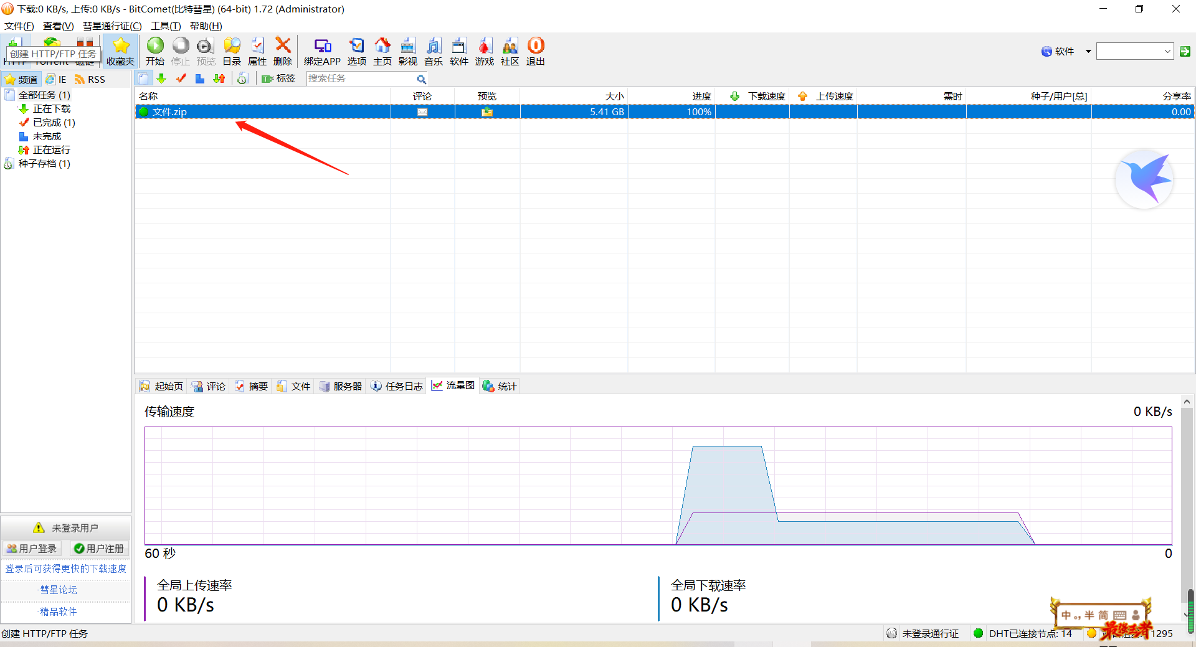
Task: Open the 评论 detail tab
Action: coord(209,386)
